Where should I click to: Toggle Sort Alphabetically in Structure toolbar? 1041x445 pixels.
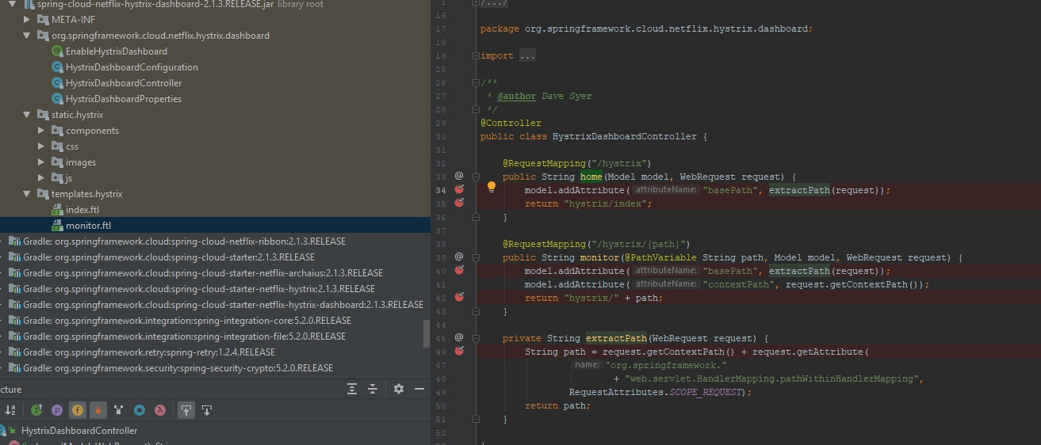pos(10,410)
